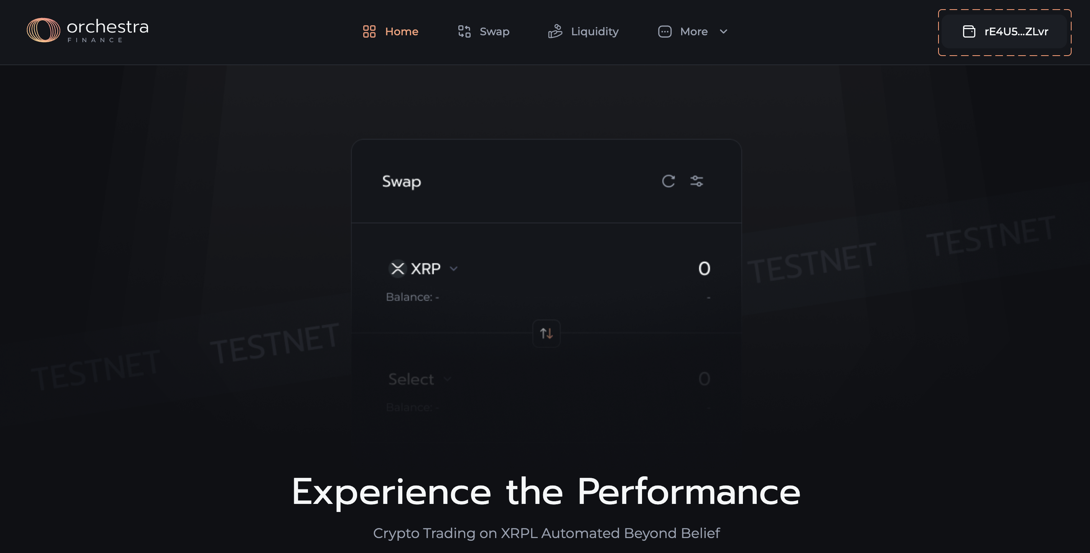1090x553 pixels.
Task: Go to the Home tab
Action: (x=402, y=32)
